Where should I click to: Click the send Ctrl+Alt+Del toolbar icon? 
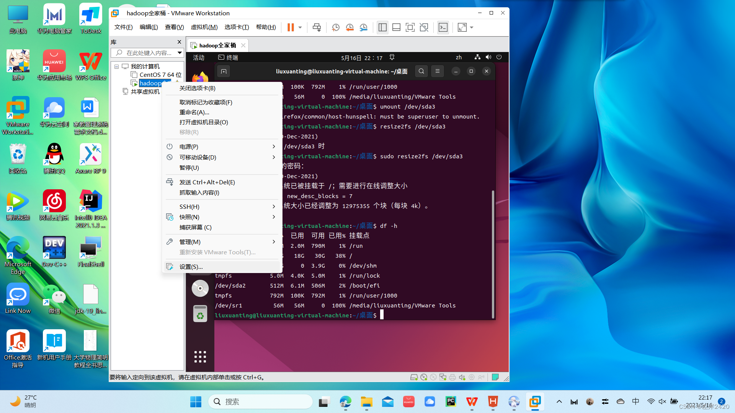(x=317, y=27)
